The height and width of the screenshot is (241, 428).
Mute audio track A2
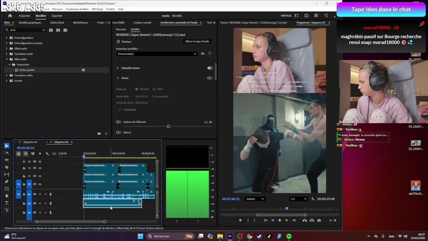[x=40, y=204]
